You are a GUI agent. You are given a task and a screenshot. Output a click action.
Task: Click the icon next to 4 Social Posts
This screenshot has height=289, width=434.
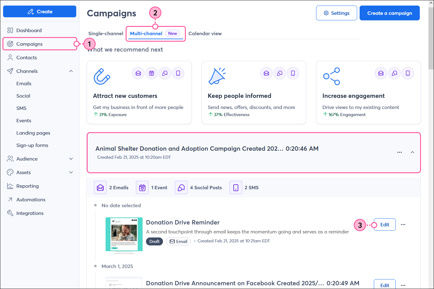(x=181, y=187)
